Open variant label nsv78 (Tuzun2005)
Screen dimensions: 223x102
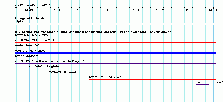coord(28,45)
